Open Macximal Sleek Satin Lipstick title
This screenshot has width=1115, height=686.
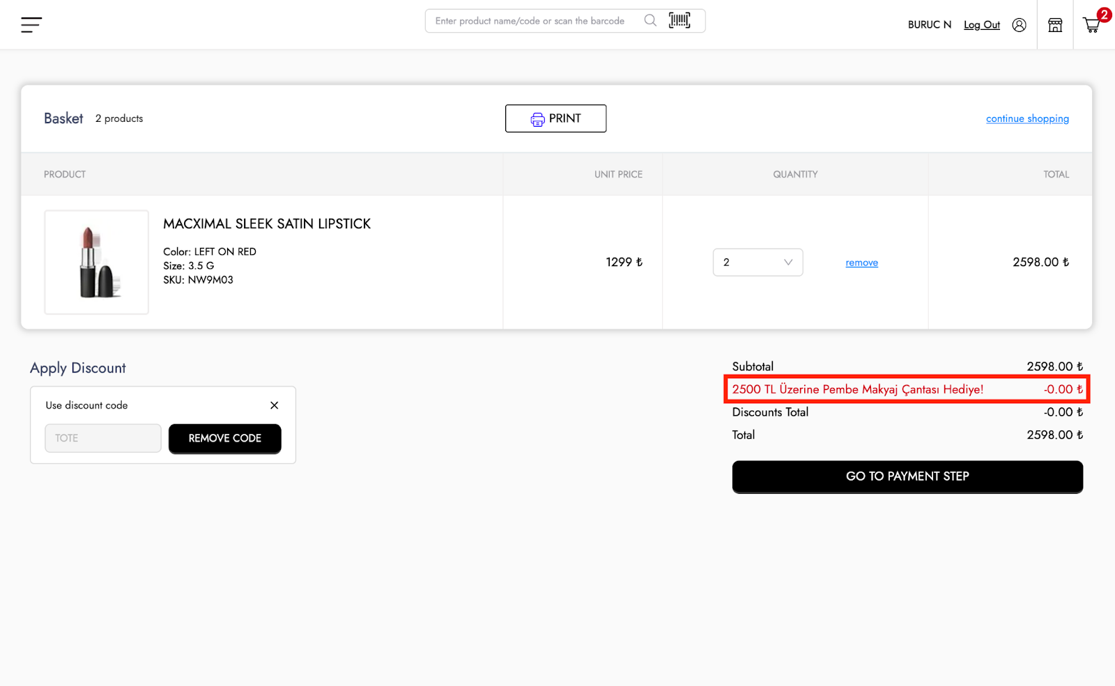(267, 224)
